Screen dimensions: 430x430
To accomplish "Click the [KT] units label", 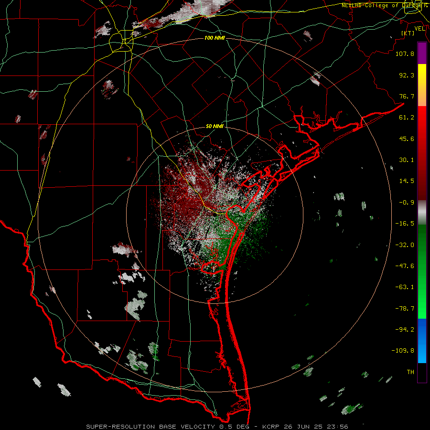I will point(408,33).
